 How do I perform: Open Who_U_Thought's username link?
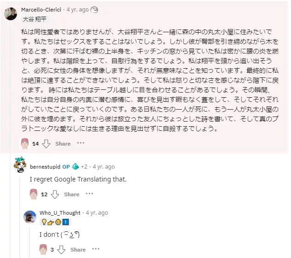click(x=59, y=213)
